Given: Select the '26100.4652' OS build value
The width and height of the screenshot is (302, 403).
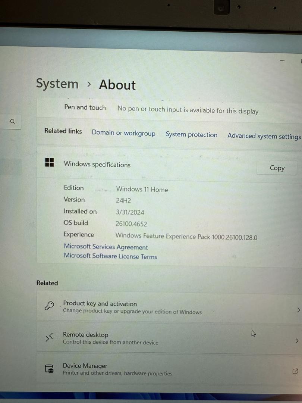Looking at the screenshot, I should point(131,224).
